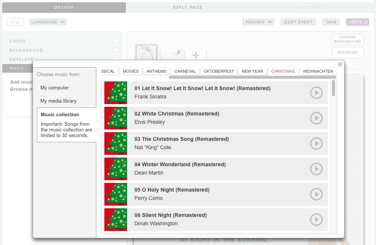Open the Language dropdown

[x=48, y=22]
